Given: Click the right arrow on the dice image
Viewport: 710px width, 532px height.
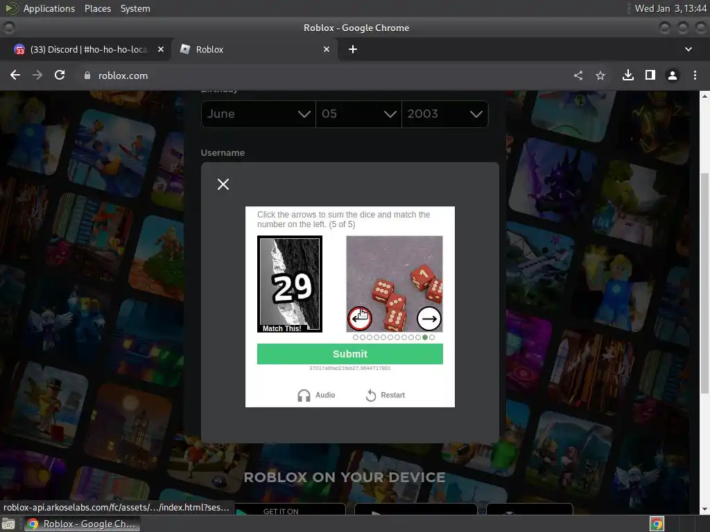Looking at the screenshot, I should point(428,319).
